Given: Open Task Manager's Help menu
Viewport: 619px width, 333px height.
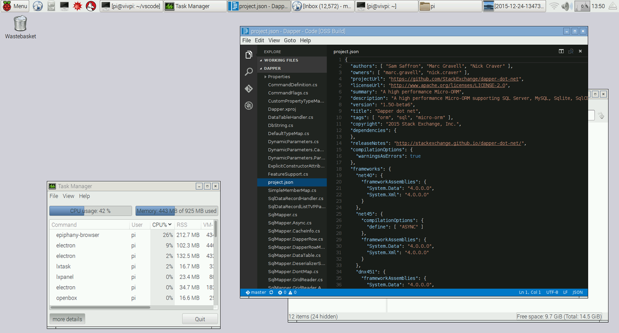Looking at the screenshot, I should (x=84, y=196).
